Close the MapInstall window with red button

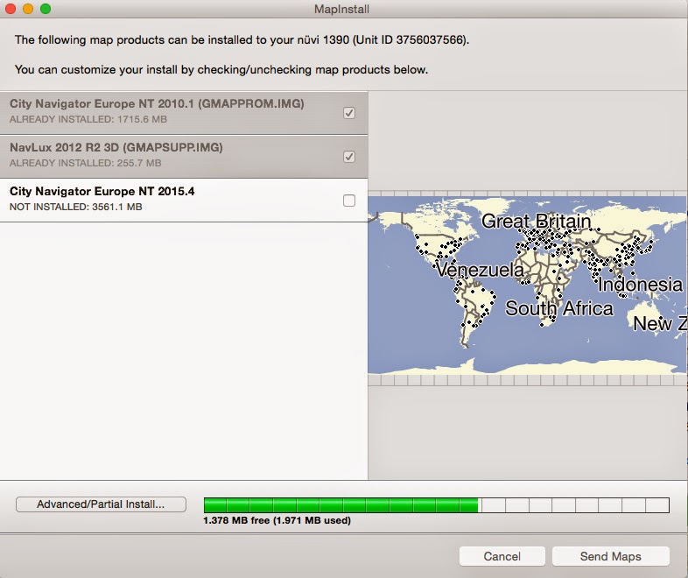pyautogui.click(x=11, y=9)
